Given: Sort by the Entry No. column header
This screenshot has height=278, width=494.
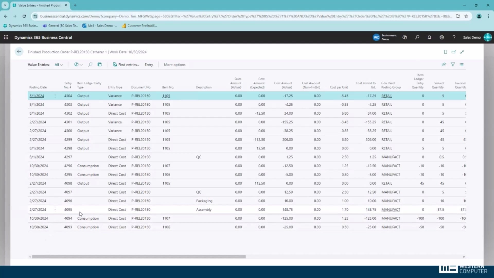Looking at the screenshot, I should tap(68, 85).
